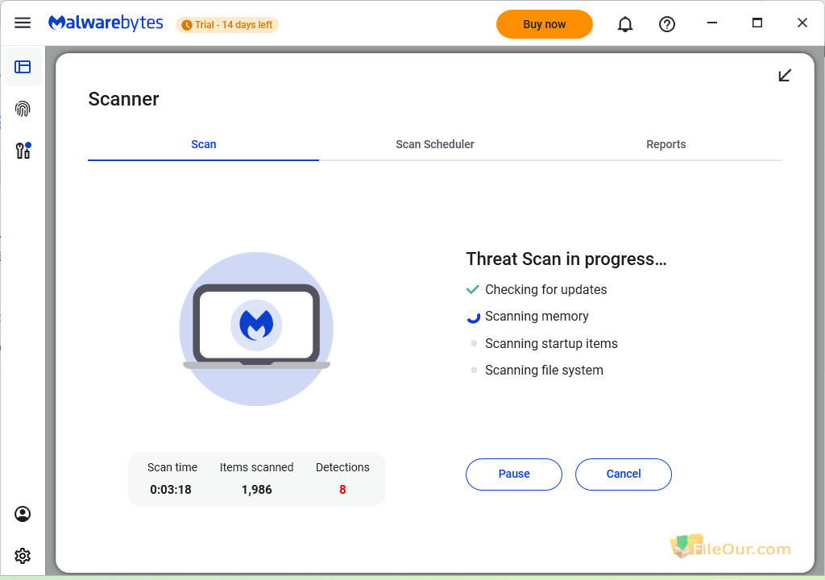Open the hamburger menu
Image resolution: width=825 pixels, height=580 pixels.
tap(23, 23)
